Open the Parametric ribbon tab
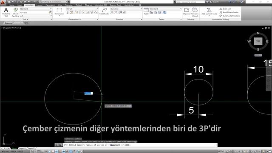Image resolution: width=272 pixels, height=153 pixels. click(x=50, y=5)
